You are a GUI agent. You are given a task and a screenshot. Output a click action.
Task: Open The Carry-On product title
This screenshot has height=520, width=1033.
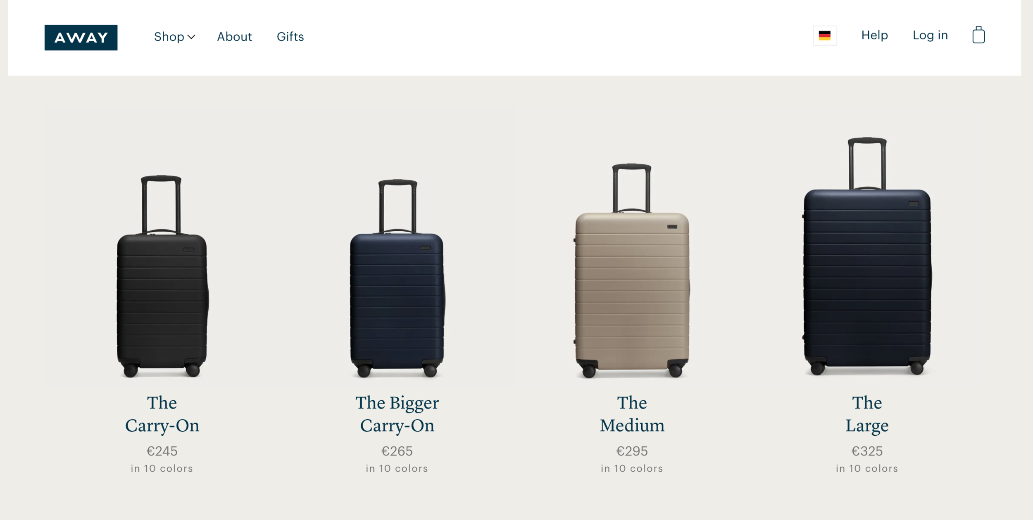click(x=162, y=414)
